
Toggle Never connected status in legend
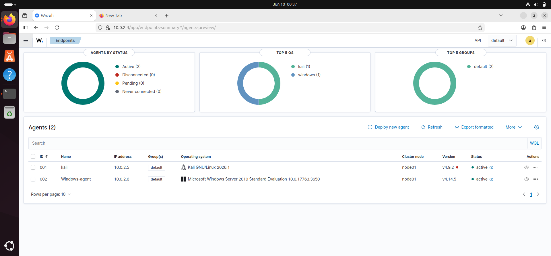pyautogui.click(x=138, y=92)
